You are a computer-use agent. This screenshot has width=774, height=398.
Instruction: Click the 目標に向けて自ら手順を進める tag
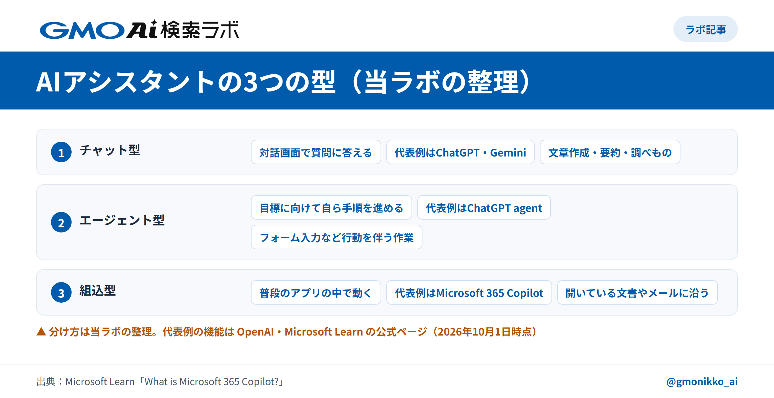pyautogui.click(x=332, y=208)
